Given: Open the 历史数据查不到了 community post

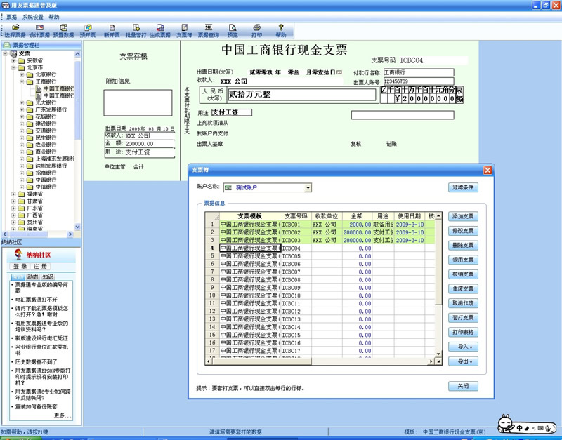Looking at the screenshot, I should point(36,362).
